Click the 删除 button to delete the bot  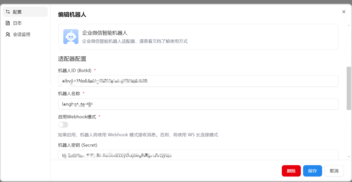(291, 171)
